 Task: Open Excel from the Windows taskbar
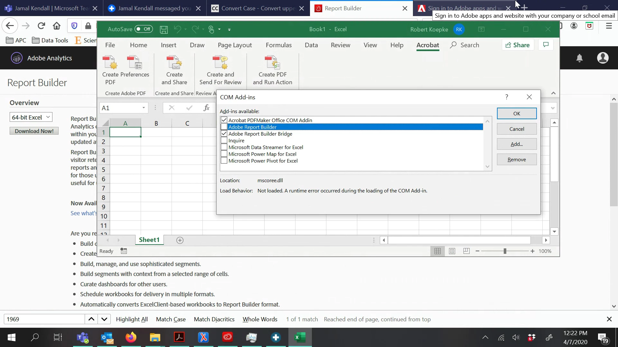[300, 337]
